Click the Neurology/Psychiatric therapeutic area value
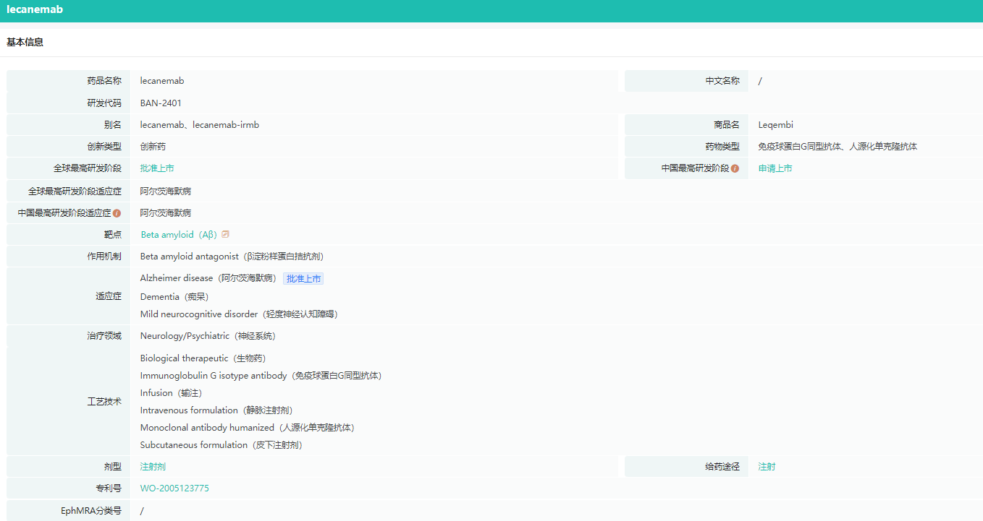Screen dimensions: 983x521 click(208, 336)
